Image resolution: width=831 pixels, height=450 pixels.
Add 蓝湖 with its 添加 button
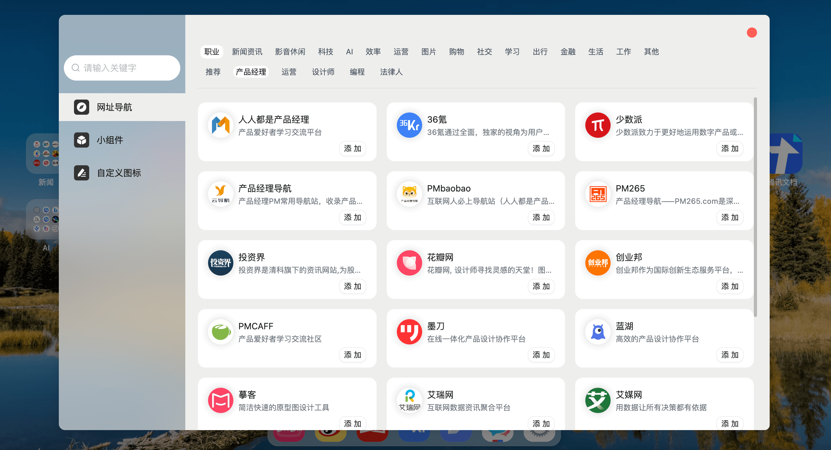[x=730, y=355]
